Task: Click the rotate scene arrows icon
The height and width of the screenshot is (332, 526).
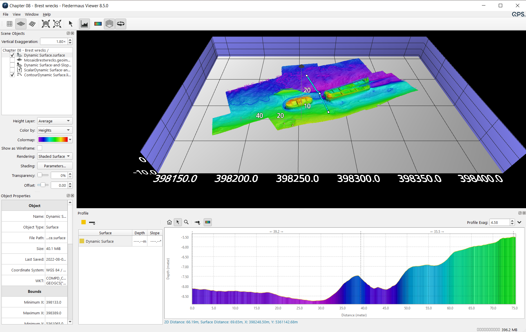Action: coord(121,24)
